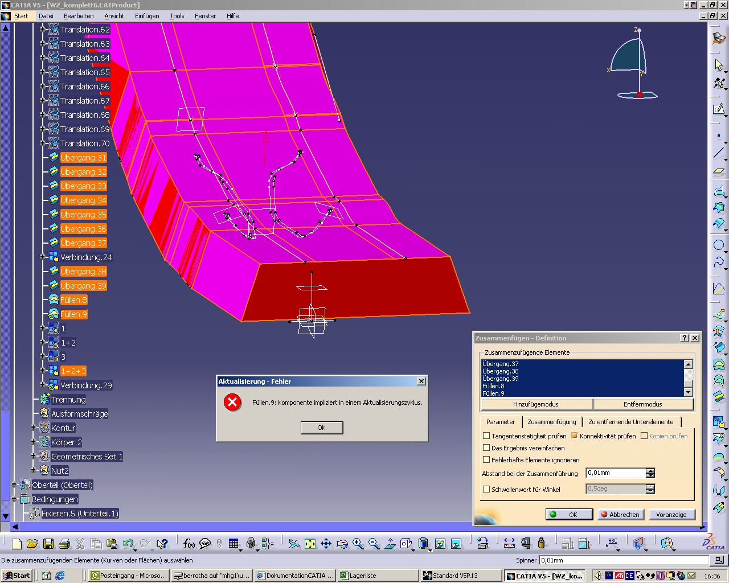
Task: Toggle Entfernmodus button
Action: [642, 404]
